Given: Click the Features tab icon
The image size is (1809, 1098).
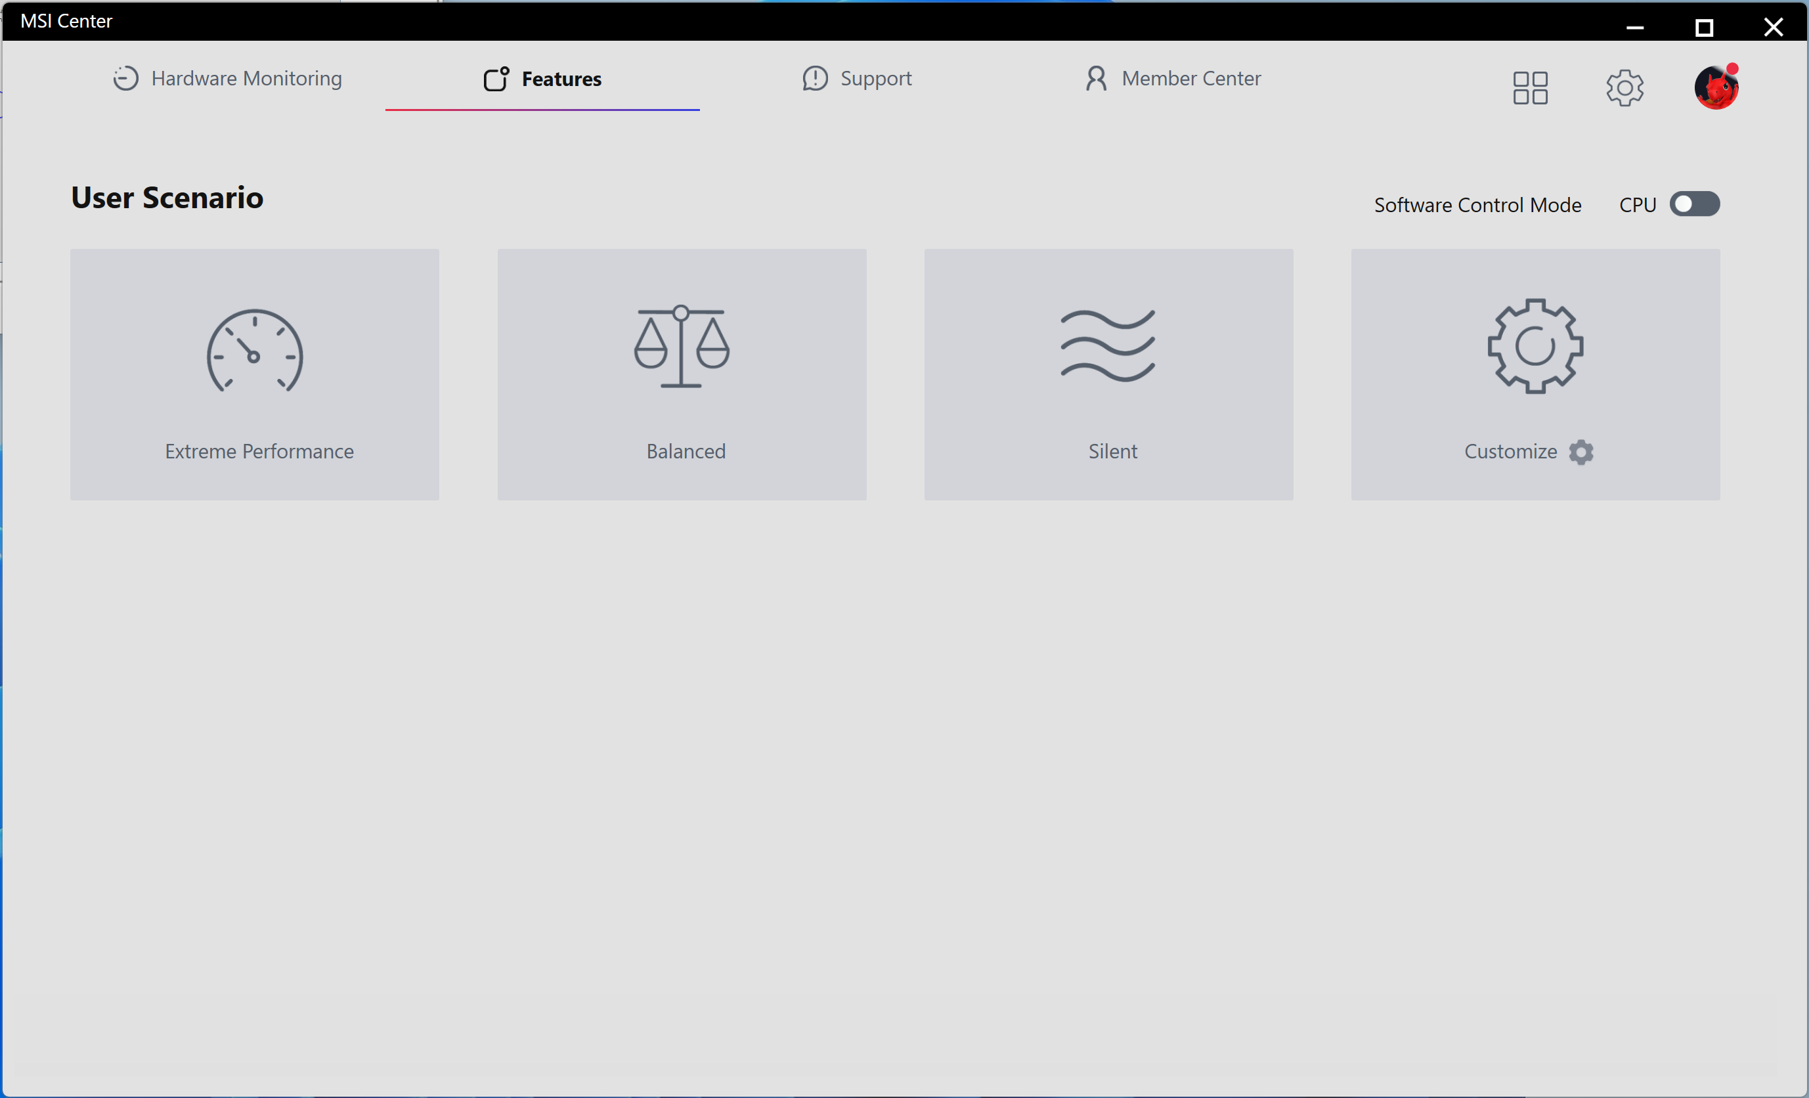Looking at the screenshot, I should point(496,79).
